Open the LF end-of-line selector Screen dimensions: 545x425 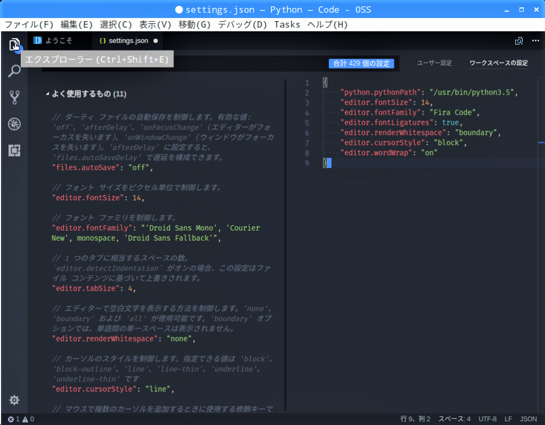pos(508,419)
